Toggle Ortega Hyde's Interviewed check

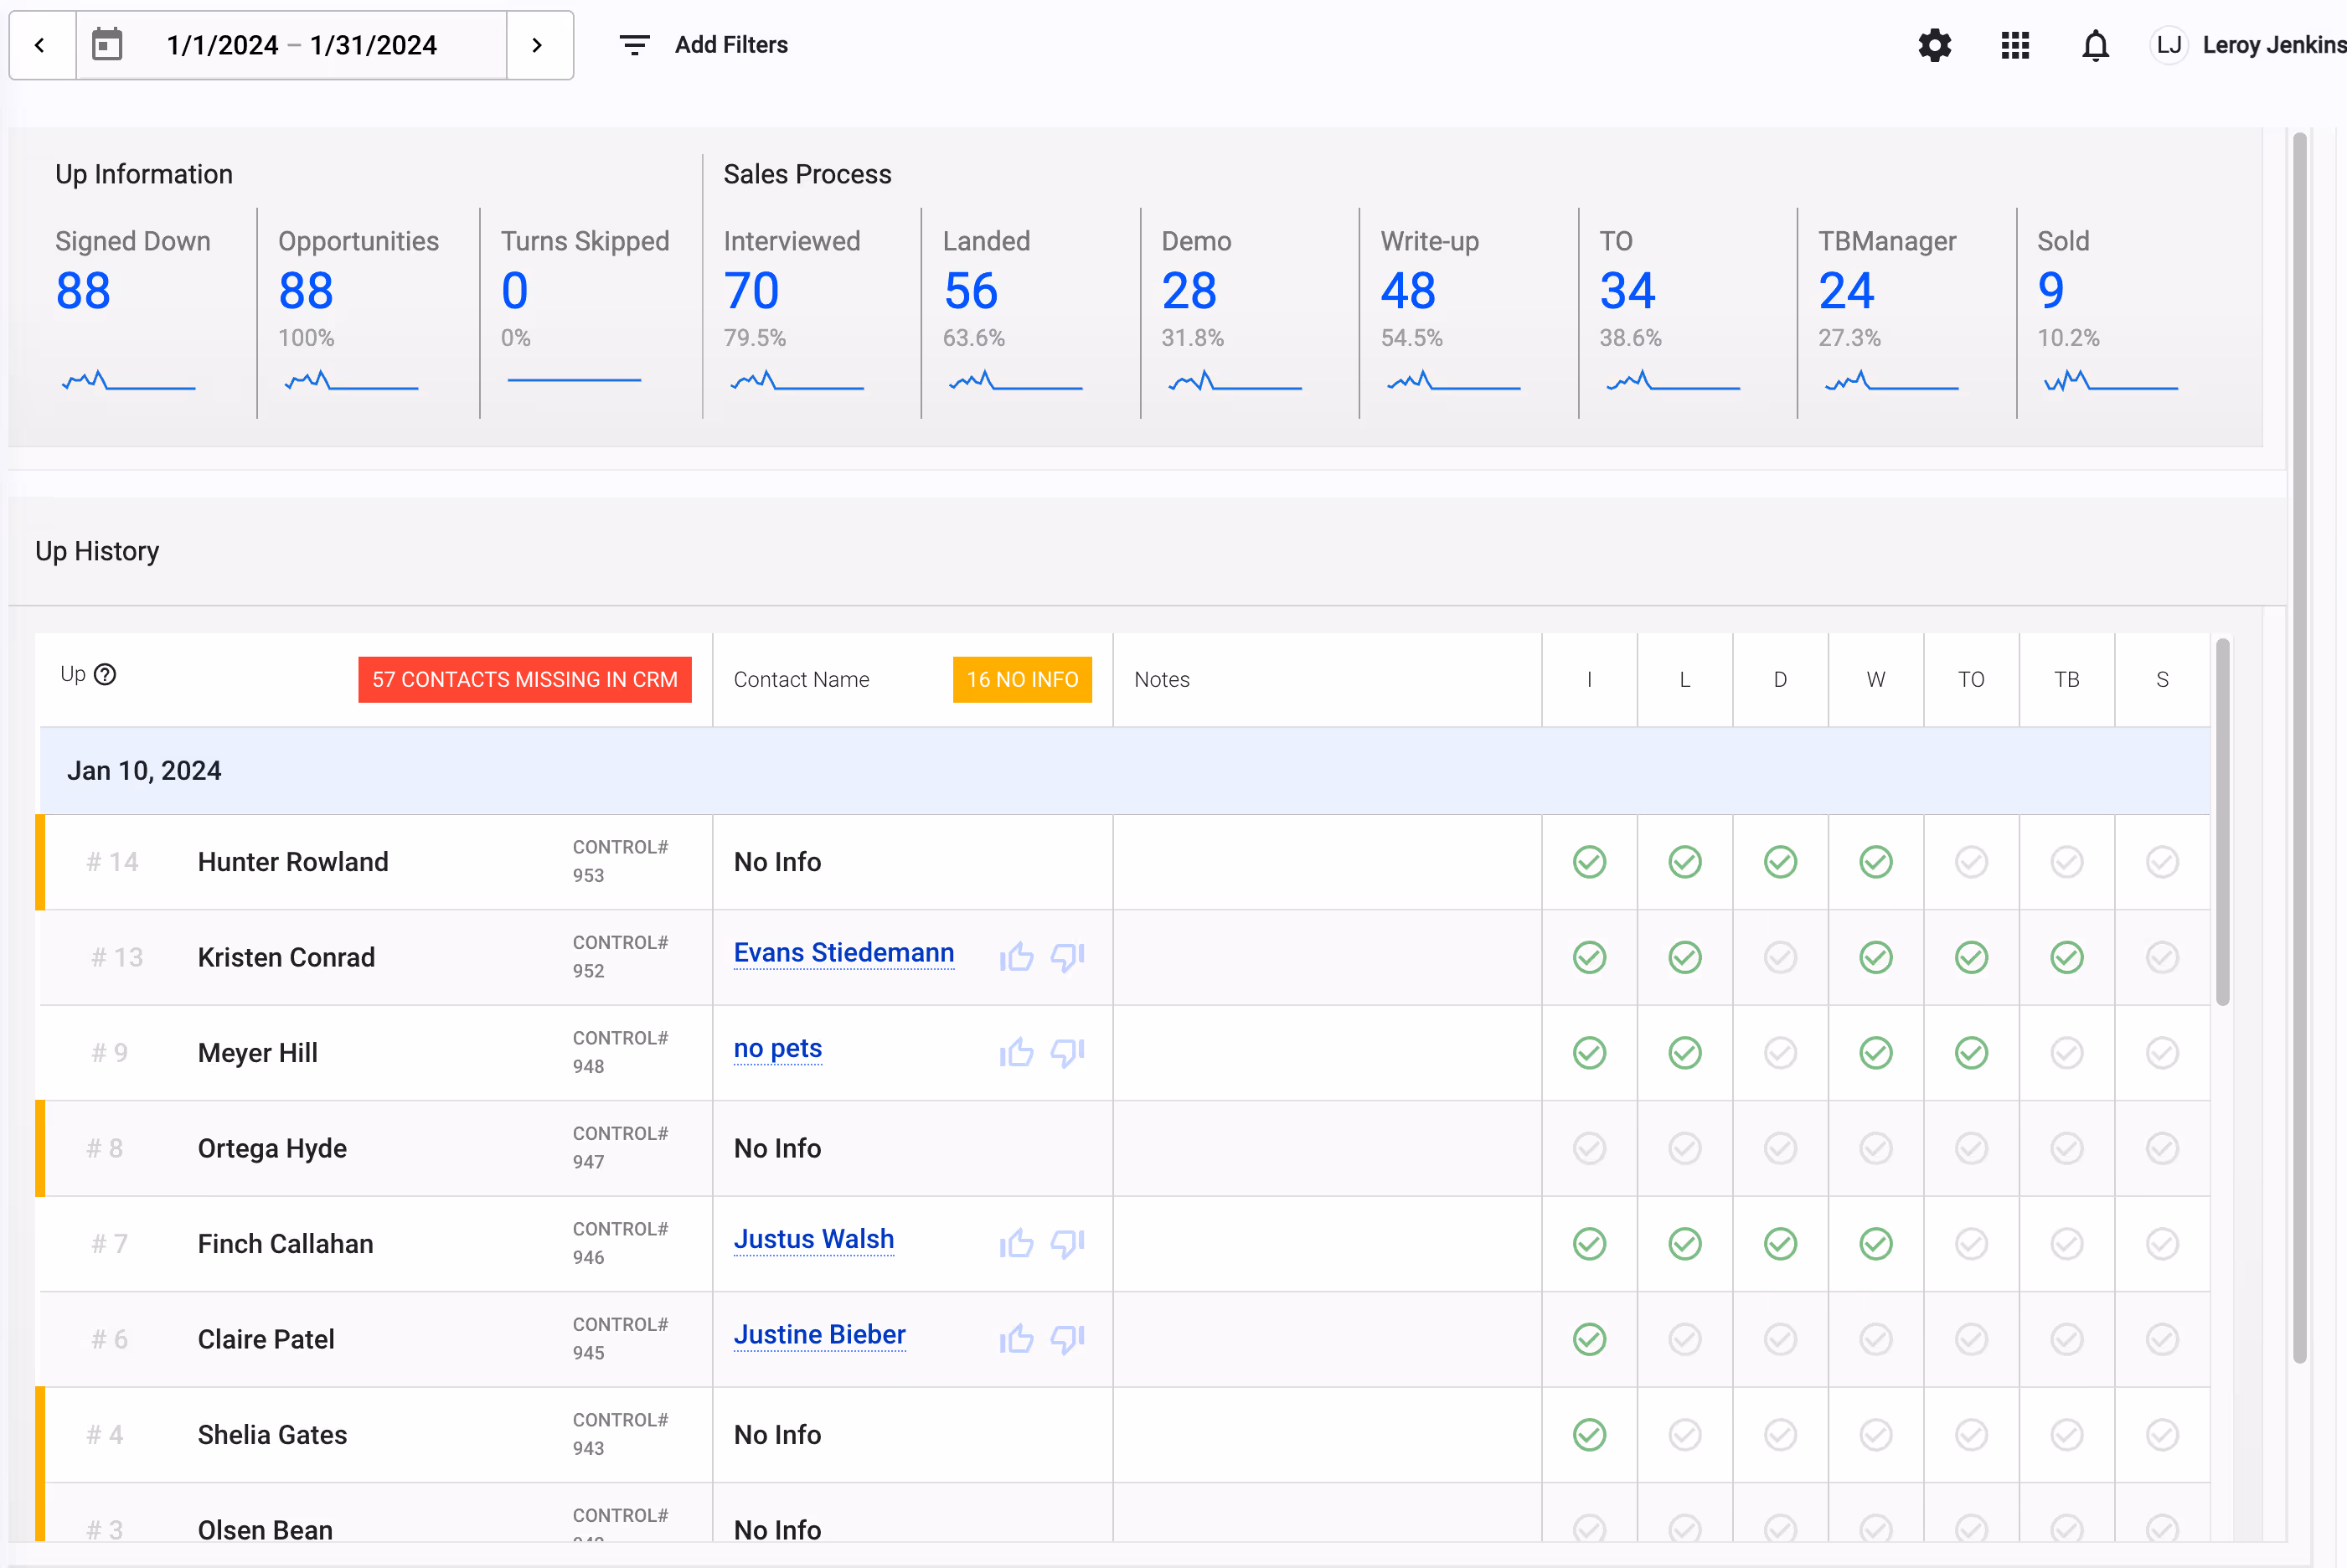(1589, 1148)
